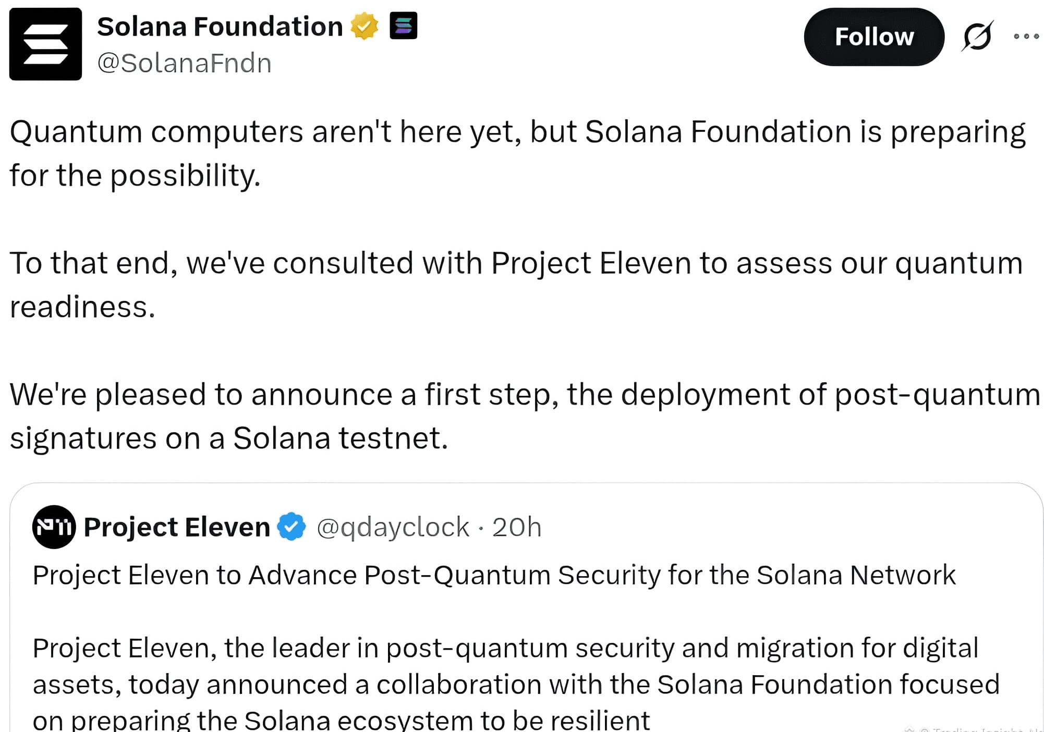The image size is (1044, 732).
Task: Open the quoted headline "Project Eleven to Advance Post-Quantum Security"
Action: pyautogui.click(x=494, y=575)
